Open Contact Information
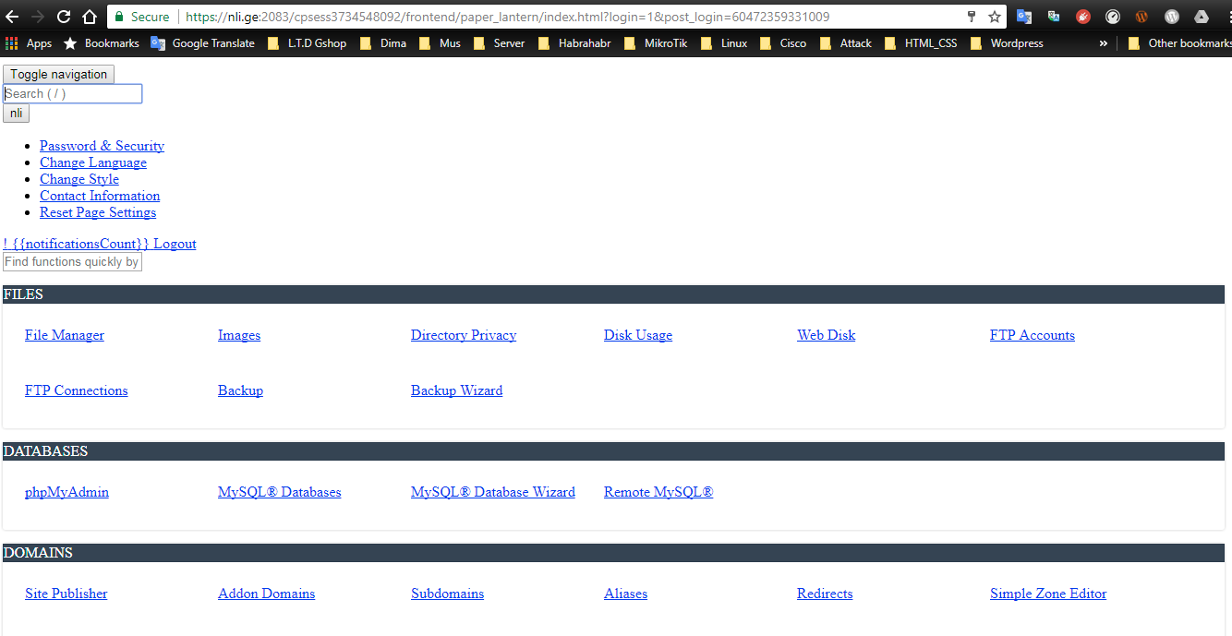This screenshot has height=636, width=1232. click(x=100, y=196)
